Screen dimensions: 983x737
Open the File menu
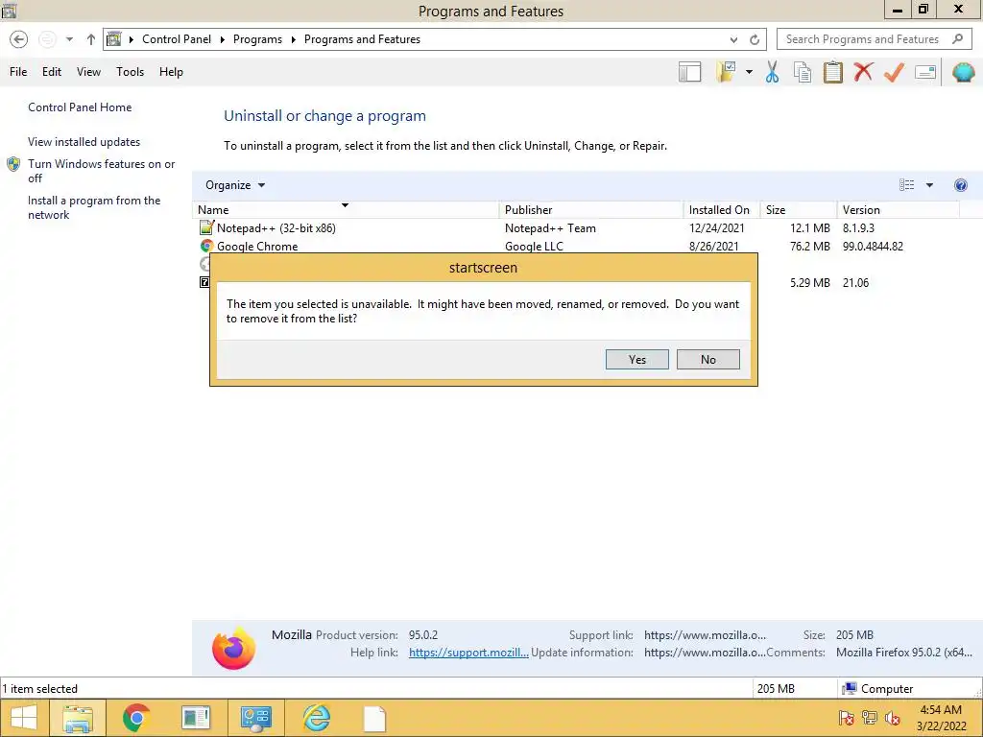18,72
